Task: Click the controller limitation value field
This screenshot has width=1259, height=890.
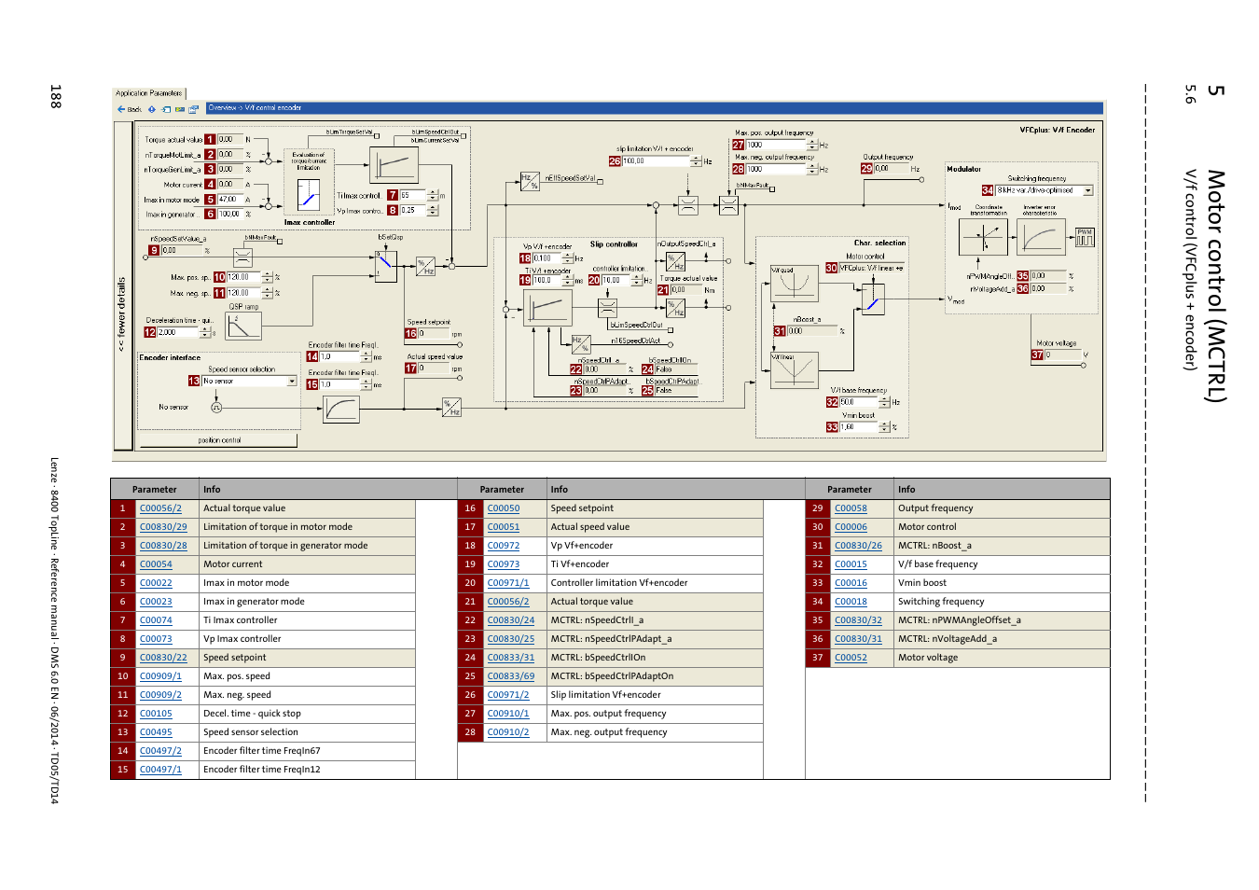Action: pos(616,280)
